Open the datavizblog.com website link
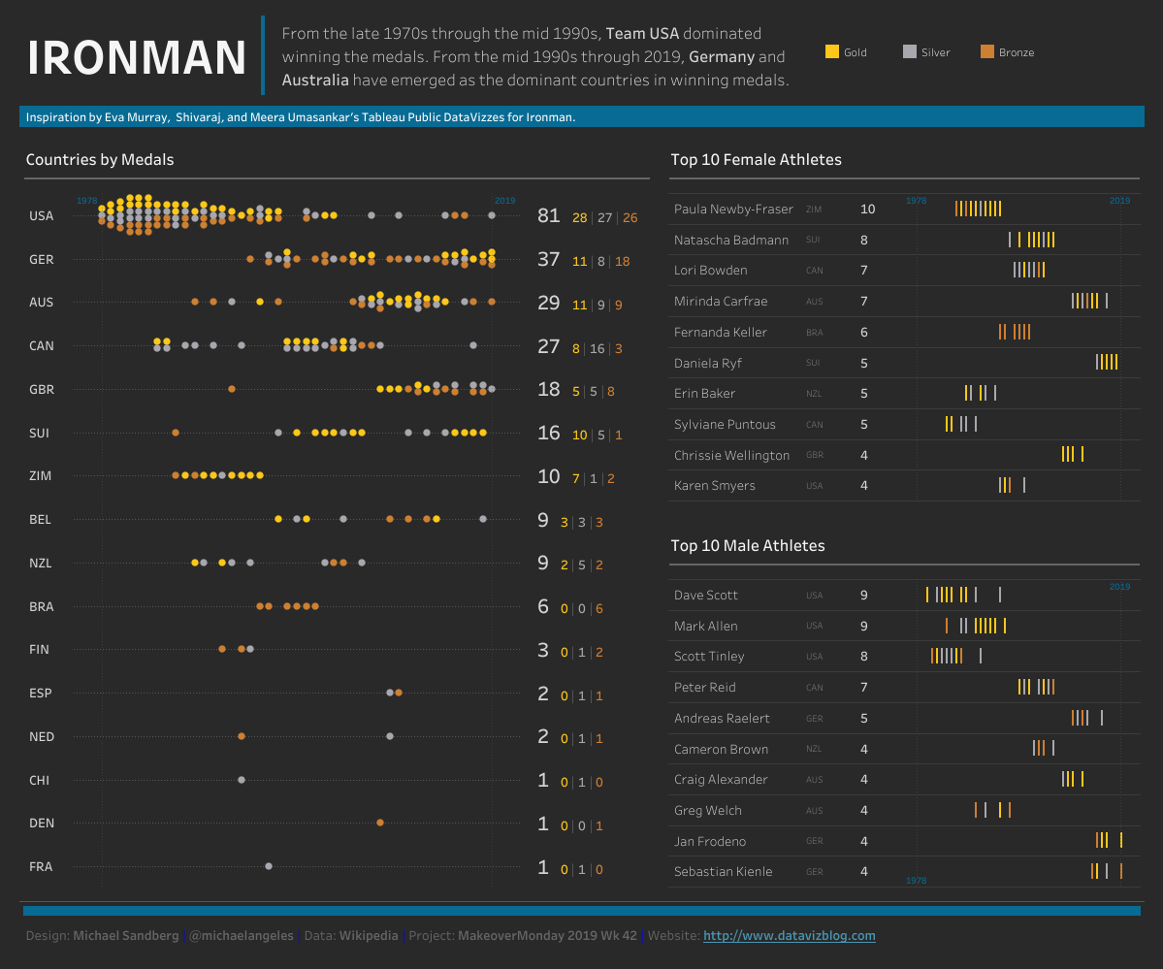1163x969 pixels. pyautogui.click(x=789, y=936)
